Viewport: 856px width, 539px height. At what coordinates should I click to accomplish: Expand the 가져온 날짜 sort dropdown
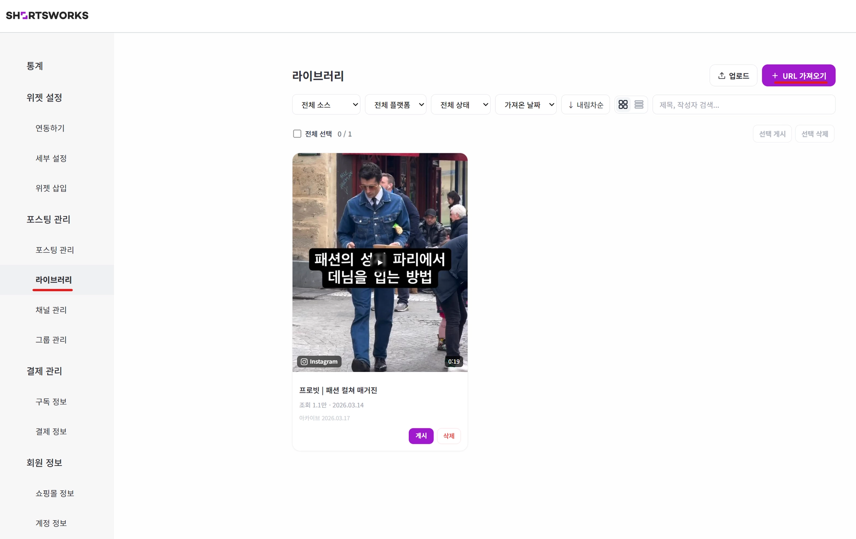[x=525, y=105]
